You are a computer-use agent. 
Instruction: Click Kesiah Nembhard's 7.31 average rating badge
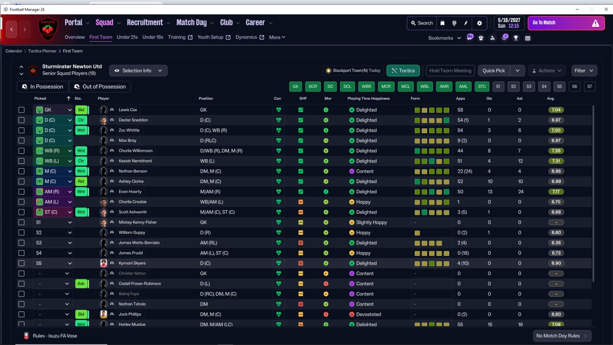click(x=556, y=161)
